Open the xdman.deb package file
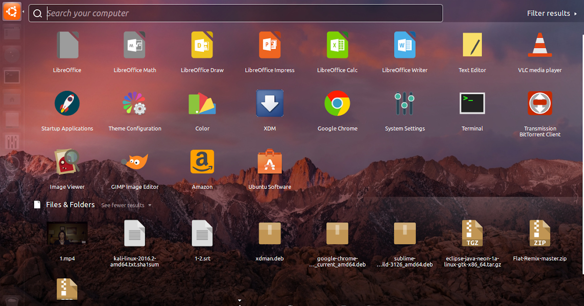This screenshot has width=584, height=306. [x=270, y=233]
